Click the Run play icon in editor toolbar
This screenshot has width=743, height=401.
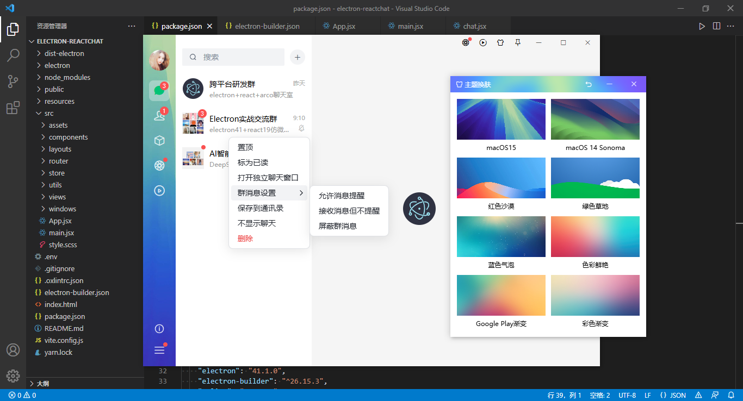pos(702,26)
